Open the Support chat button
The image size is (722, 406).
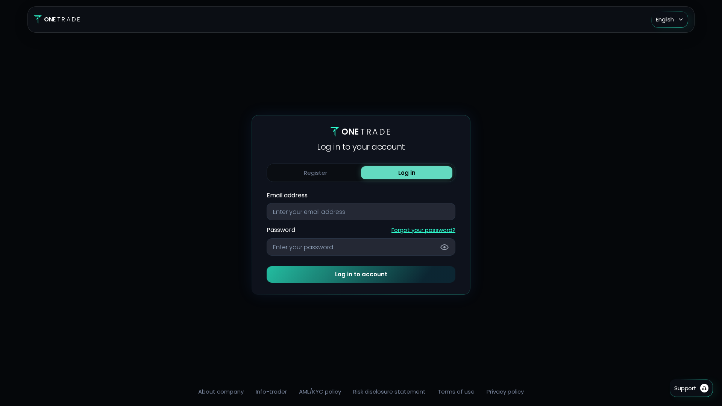coord(691,388)
